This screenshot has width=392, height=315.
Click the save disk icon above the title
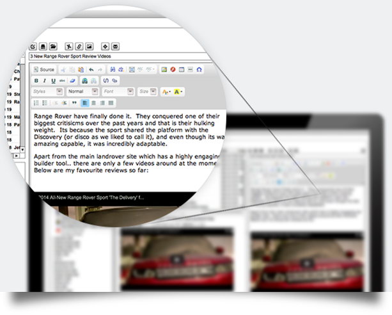(43, 47)
